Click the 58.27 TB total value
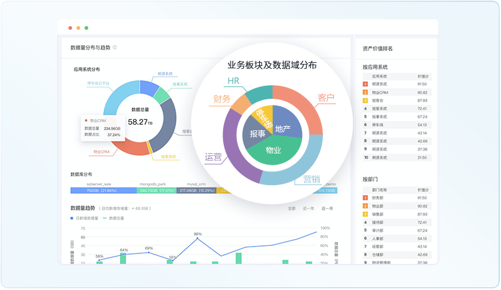Screen dimensions: 501x290 tap(140, 122)
